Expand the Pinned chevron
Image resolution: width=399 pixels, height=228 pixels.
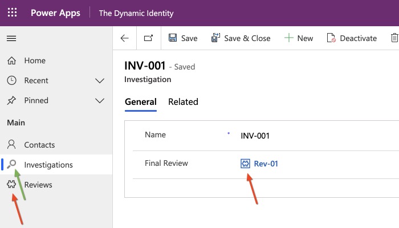[x=100, y=101]
